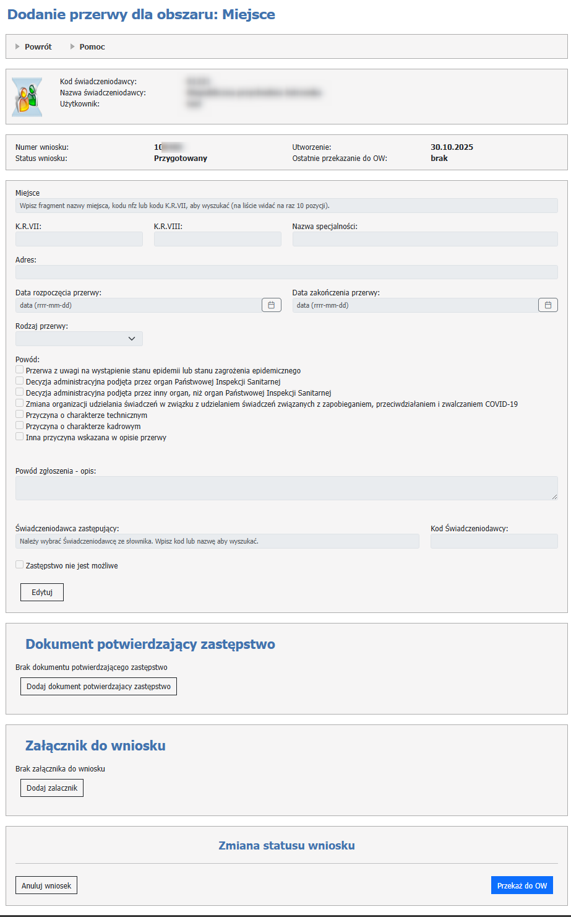Click 'Dodaj zalacznik' button

click(52, 788)
